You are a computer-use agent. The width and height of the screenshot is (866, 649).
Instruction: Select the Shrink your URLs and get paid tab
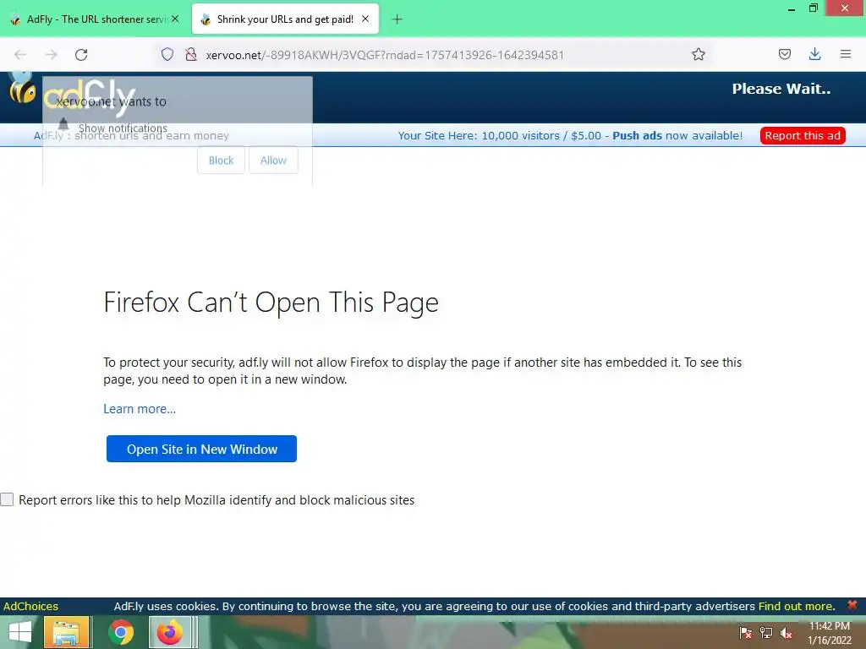point(285,19)
